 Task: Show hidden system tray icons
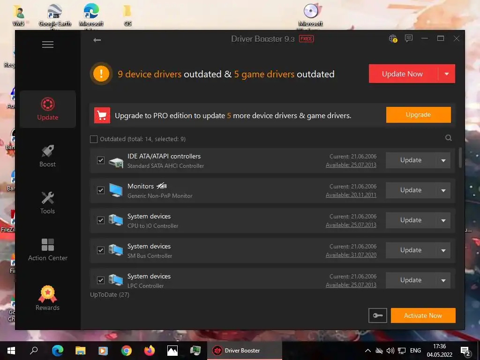point(368,351)
